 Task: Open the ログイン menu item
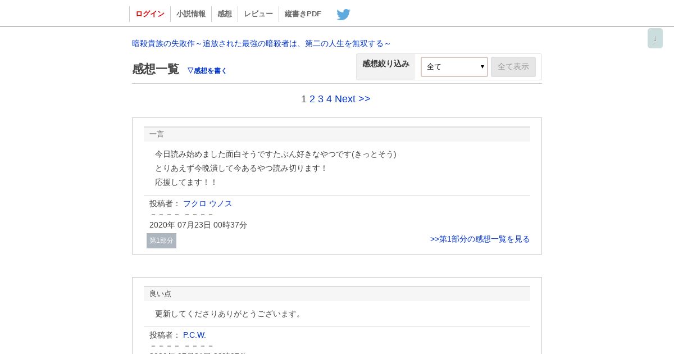pos(150,14)
